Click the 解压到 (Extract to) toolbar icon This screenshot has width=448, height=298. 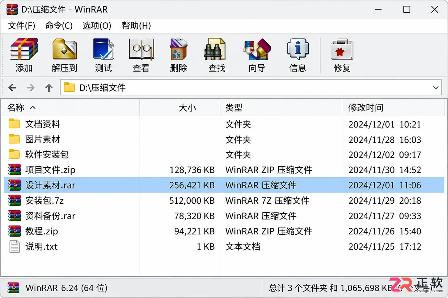(x=64, y=49)
